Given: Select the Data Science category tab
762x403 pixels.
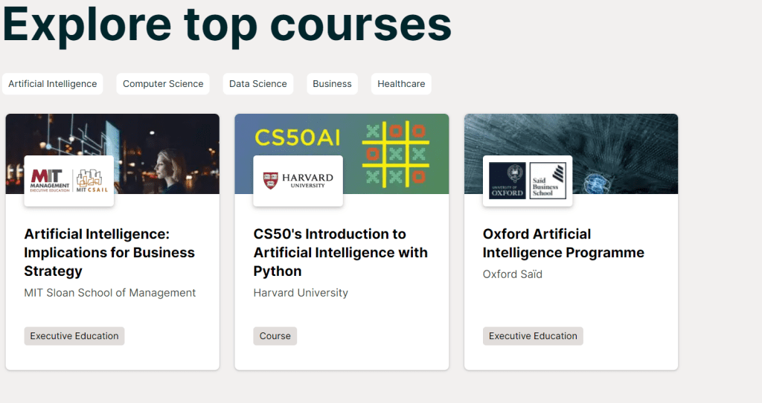Looking at the screenshot, I should click(258, 84).
